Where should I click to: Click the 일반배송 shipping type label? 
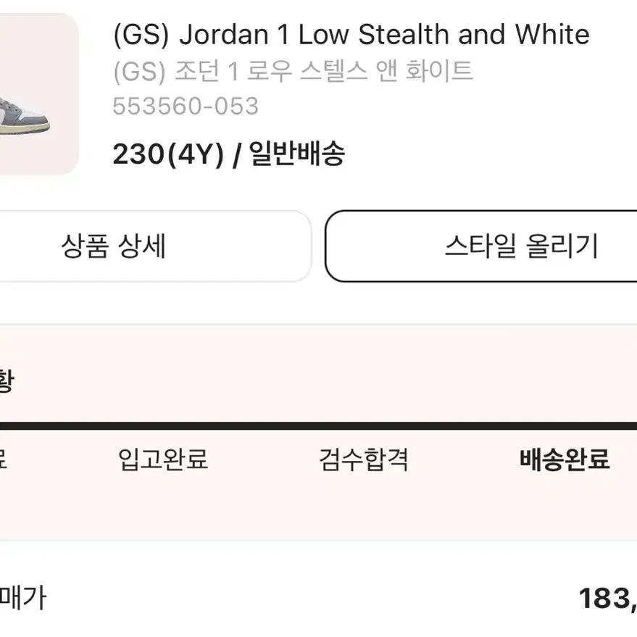(x=297, y=154)
